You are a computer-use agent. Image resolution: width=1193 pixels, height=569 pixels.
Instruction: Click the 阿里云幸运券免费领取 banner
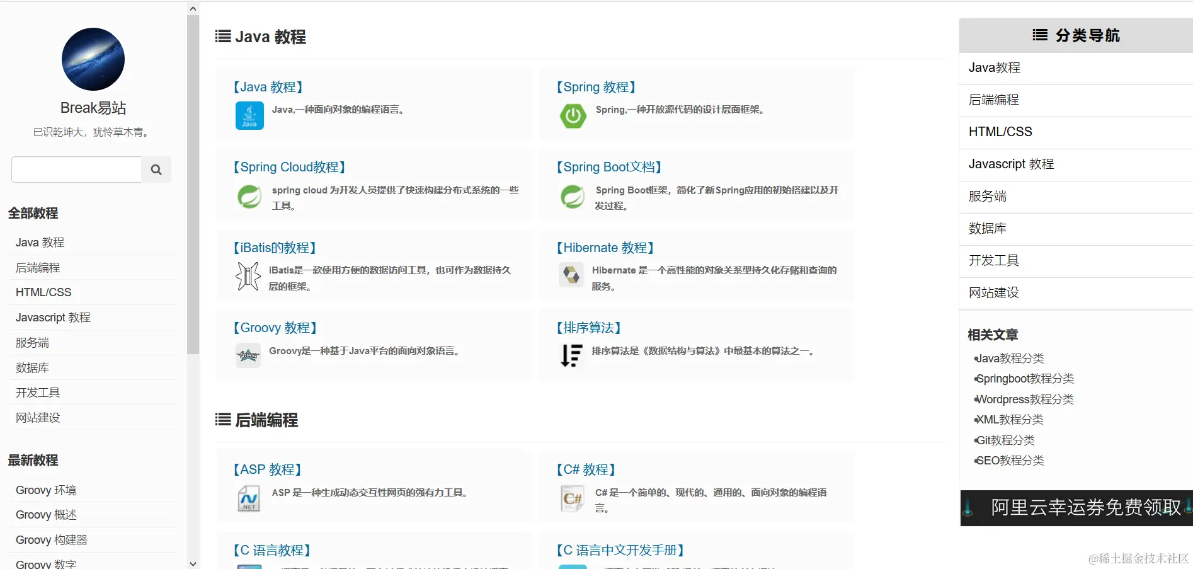[x=1076, y=508]
